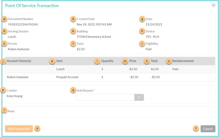Image resolution: width=219 pixels, height=137 pixels.
Task: Click the Item column header
Action: click(59, 61)
